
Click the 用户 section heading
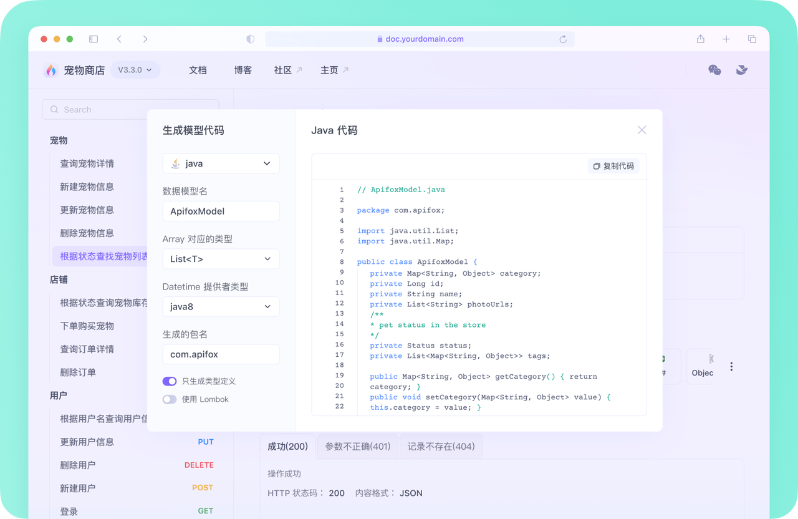[x=59, y=395]
